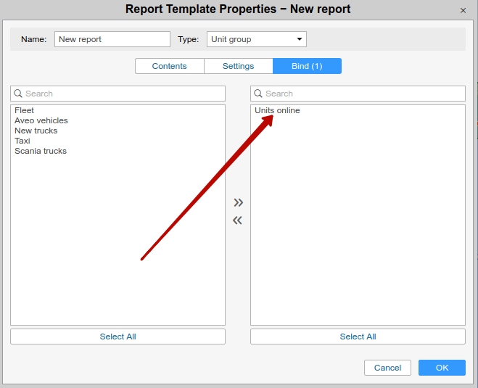Select the Bind (1) tab
The height and width of the screenshot is (388, 478).
pos(307,66)
